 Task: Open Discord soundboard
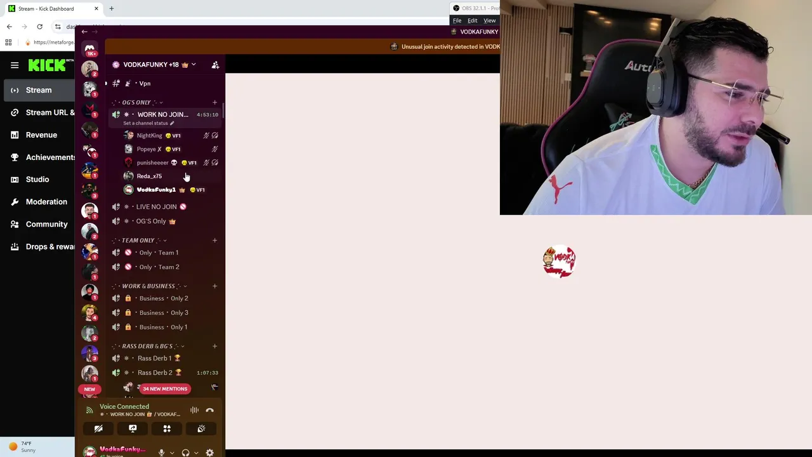point(201,429)
